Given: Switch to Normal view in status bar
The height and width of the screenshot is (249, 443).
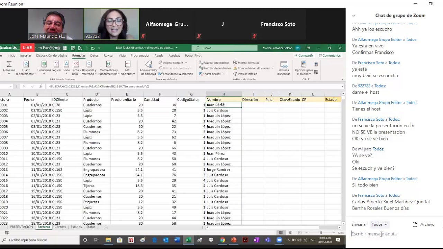Looking at the screenshot, I should [281, 233].
